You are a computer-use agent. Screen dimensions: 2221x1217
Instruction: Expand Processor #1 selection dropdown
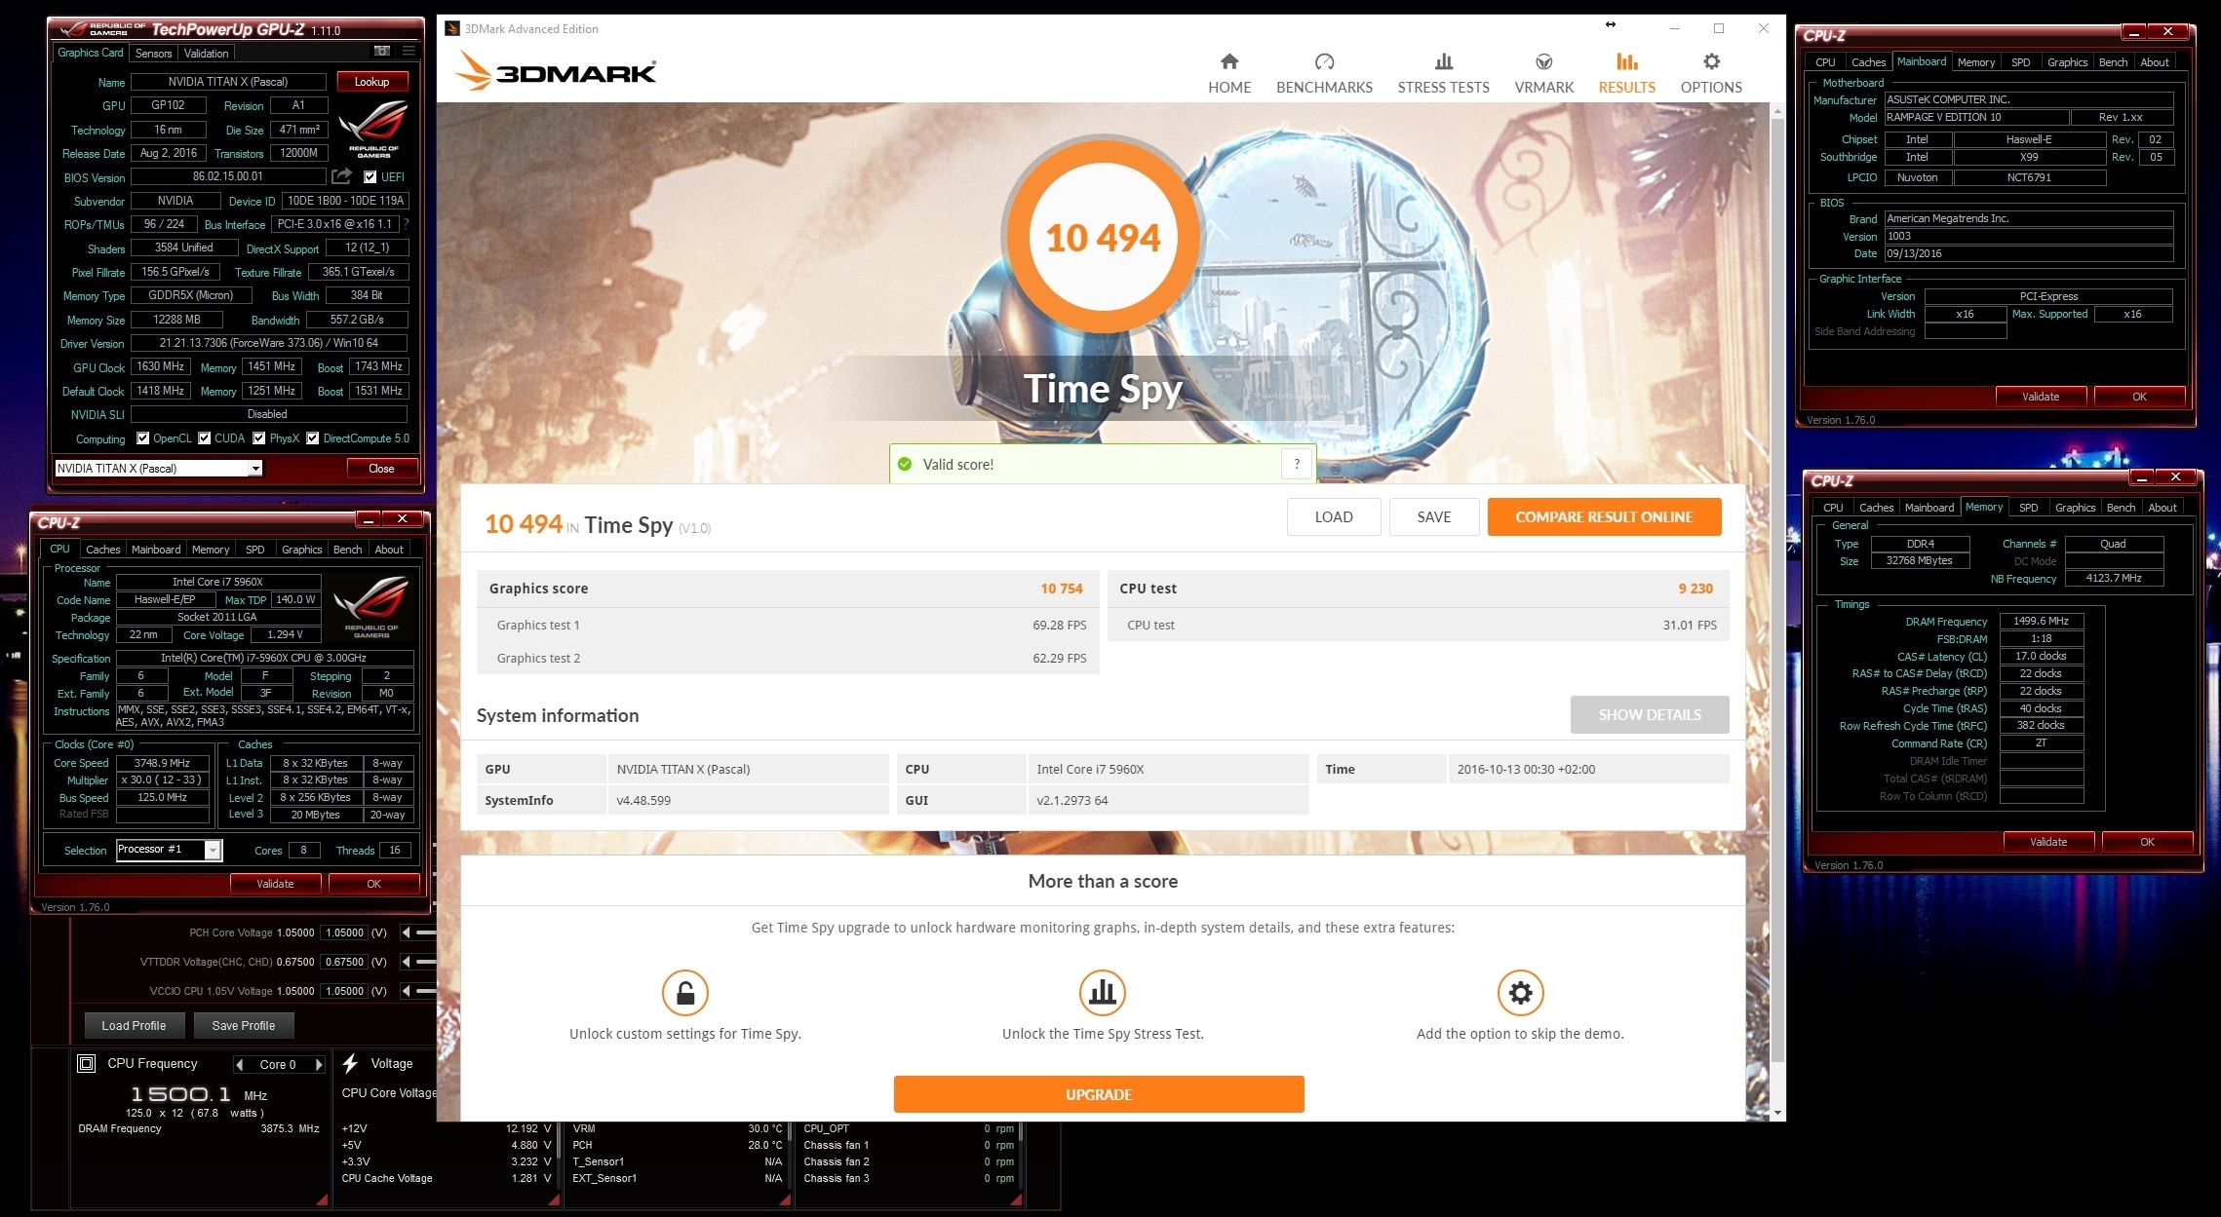click(x=213, y=851)
